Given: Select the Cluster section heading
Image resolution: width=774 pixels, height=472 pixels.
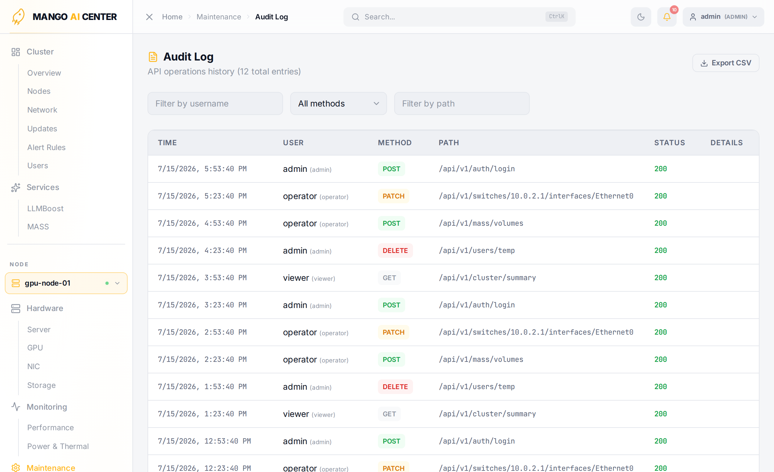Looking at the screenshot, I should tap(40, 52).
